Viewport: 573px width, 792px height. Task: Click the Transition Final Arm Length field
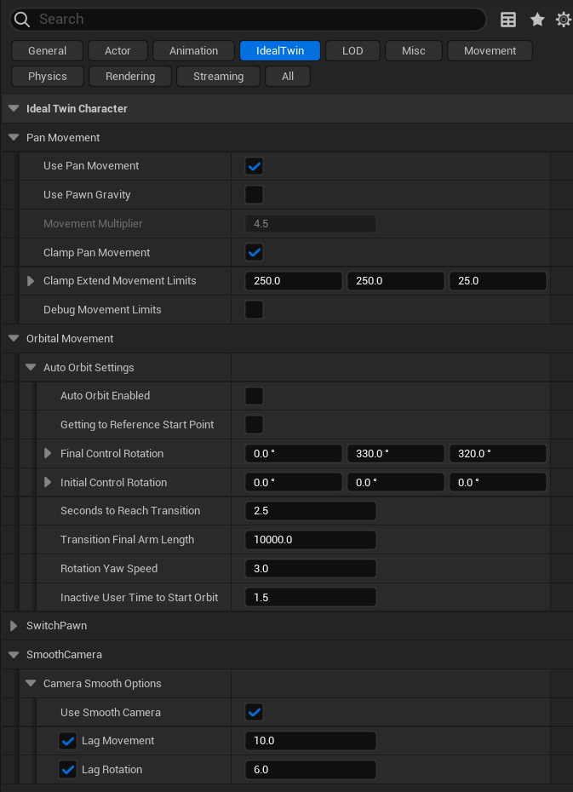(x=310, y=540)
